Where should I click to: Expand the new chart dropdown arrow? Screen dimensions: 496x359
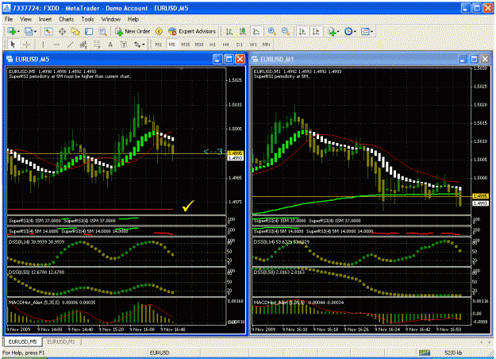[18, 32]
